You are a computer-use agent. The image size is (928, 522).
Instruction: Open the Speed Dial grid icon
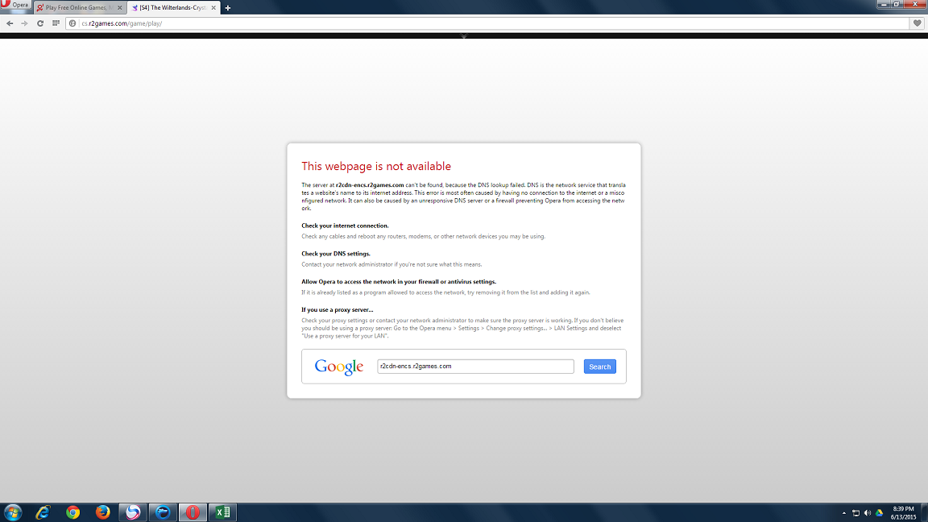click(x=56, y=23)
